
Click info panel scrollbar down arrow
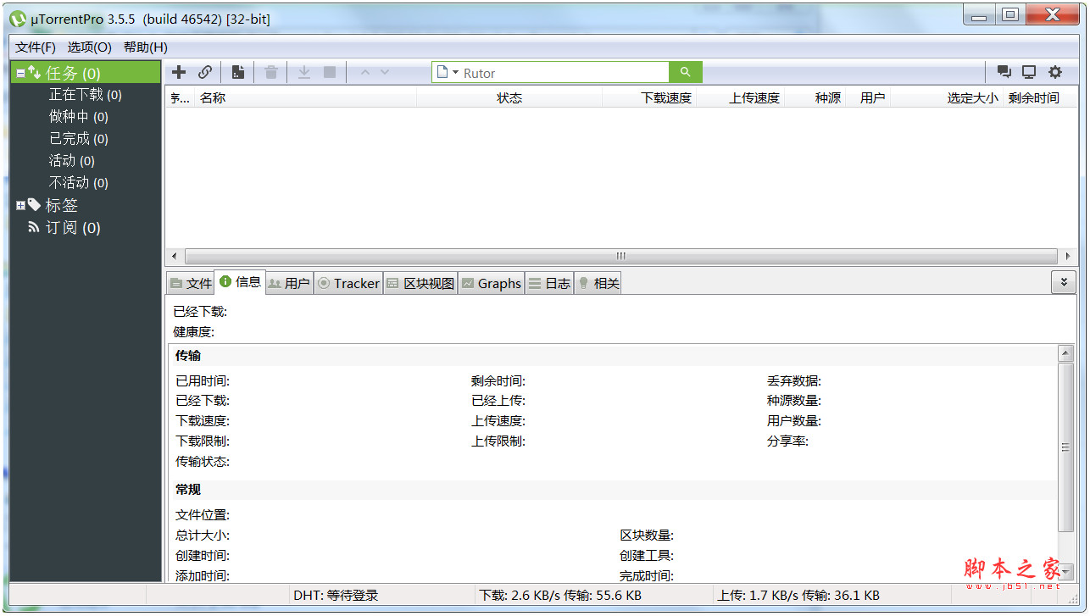pyautogui.click(x=1066, y=573)
